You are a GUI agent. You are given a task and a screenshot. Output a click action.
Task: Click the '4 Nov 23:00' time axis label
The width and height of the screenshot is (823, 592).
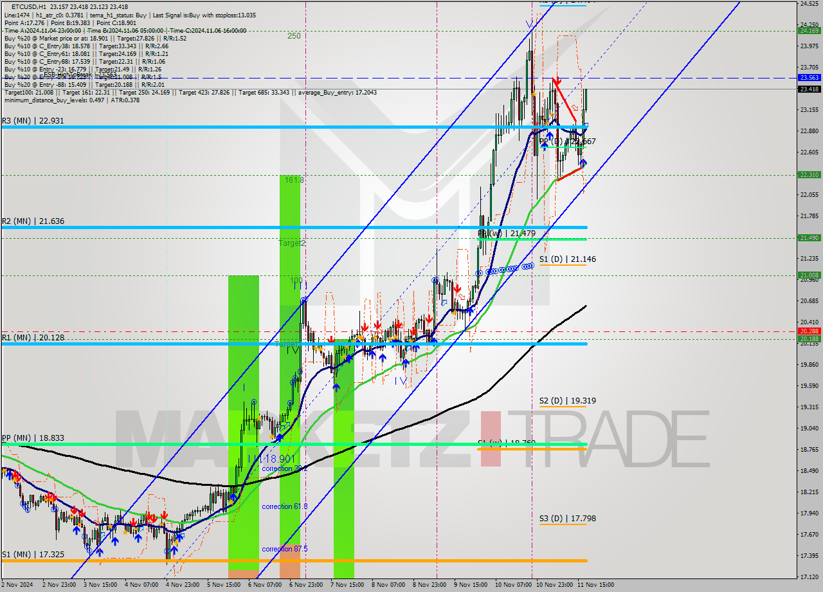click(x=183, y=585)
